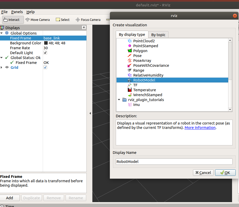Open the File menu

point(4,12)
